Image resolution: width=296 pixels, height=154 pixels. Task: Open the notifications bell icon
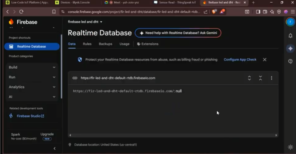(x=290, y=35)
